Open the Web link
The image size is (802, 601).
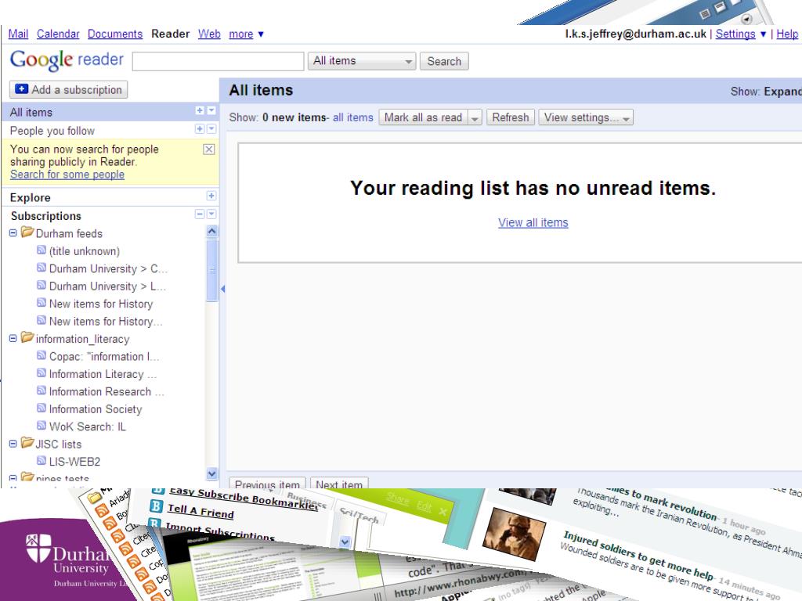[x=209, y=34]
